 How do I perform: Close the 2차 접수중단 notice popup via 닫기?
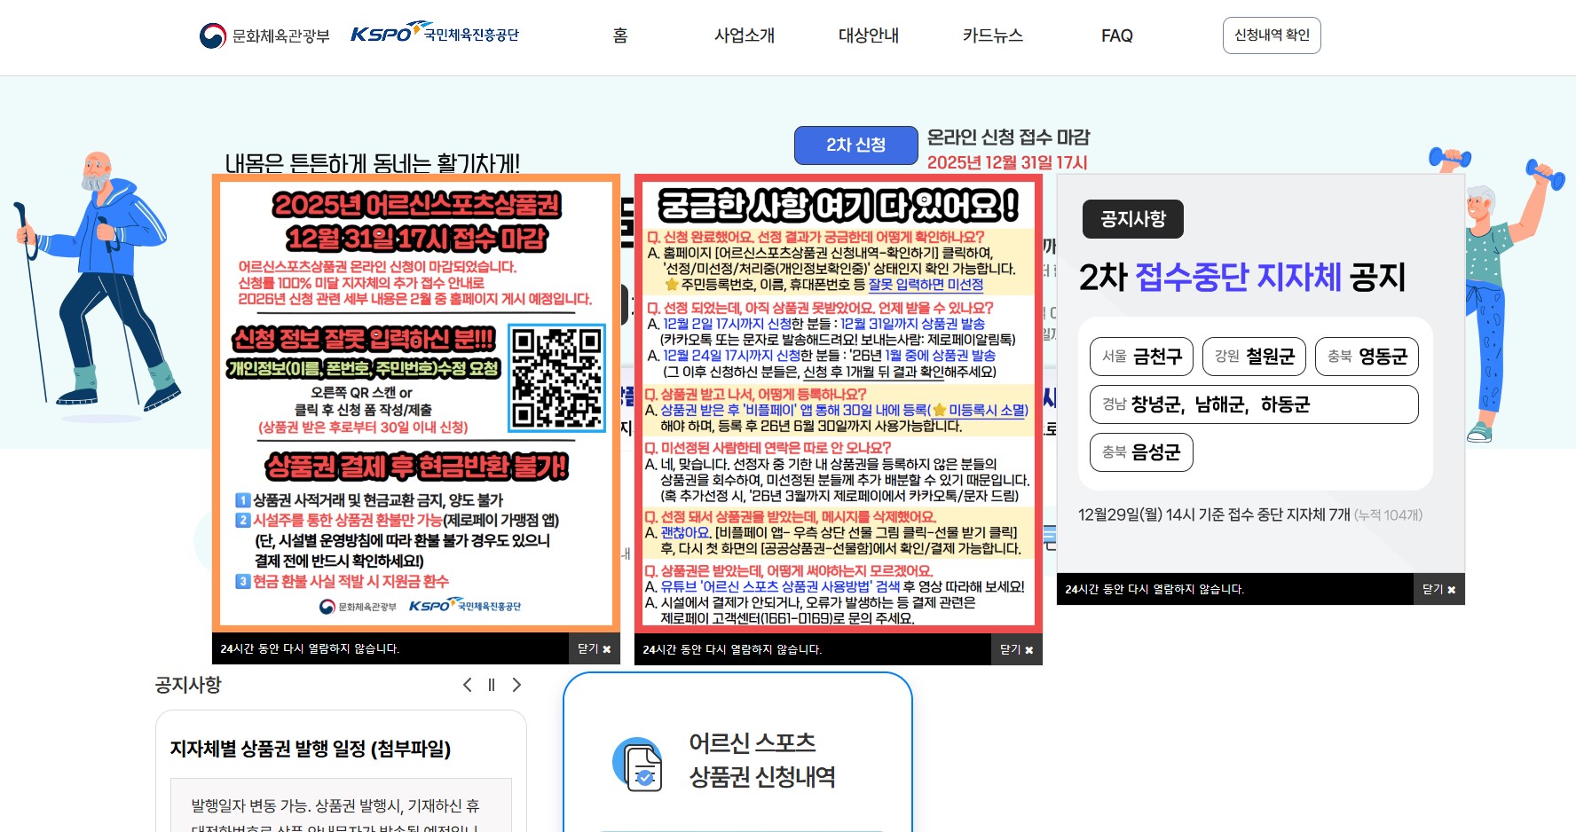point(1438,588)
